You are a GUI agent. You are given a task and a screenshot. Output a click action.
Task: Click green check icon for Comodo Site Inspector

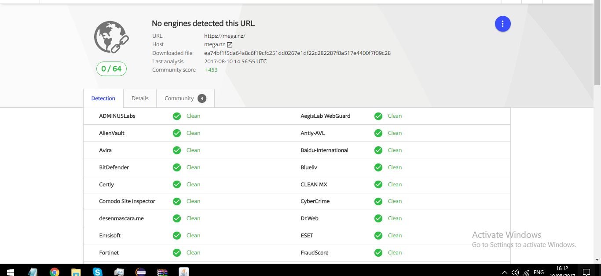[x=177, y=201]
